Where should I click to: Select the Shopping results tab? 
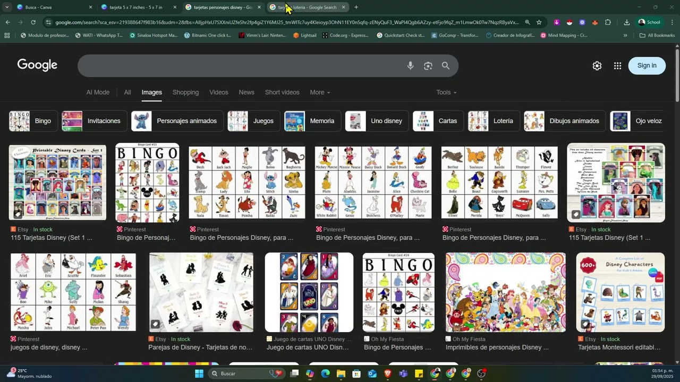[185, 92]
